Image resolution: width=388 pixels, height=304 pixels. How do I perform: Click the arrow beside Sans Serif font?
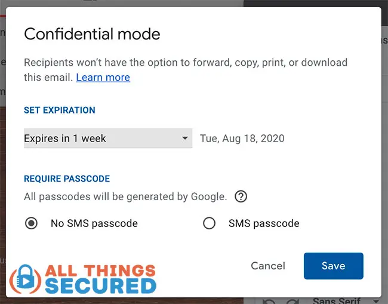click(x=377, y=300)
